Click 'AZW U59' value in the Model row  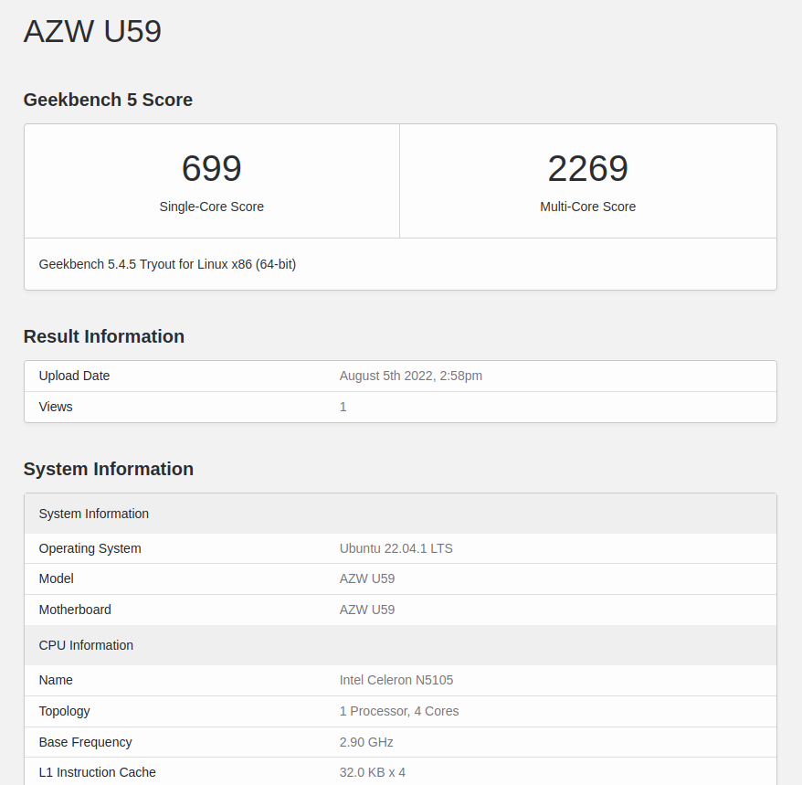tap(367, 578)
